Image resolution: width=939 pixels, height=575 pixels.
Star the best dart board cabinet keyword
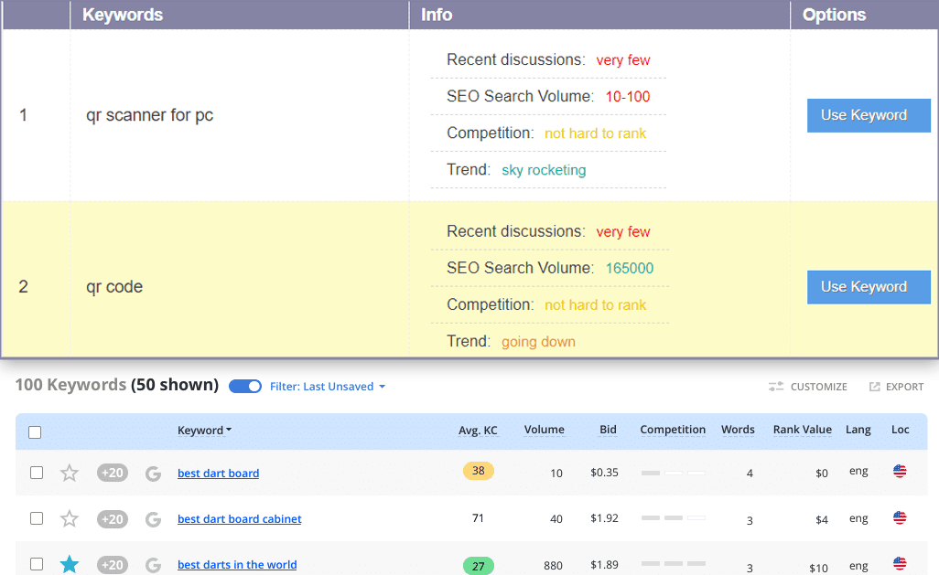(70, 518)
